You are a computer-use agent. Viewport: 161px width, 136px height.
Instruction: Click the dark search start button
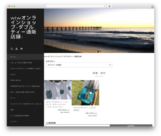coord(131,125)
